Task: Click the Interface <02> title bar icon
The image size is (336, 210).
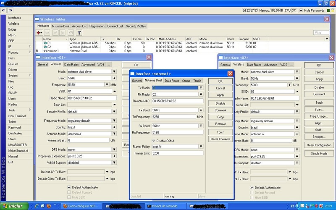Action: pos(221,58)
